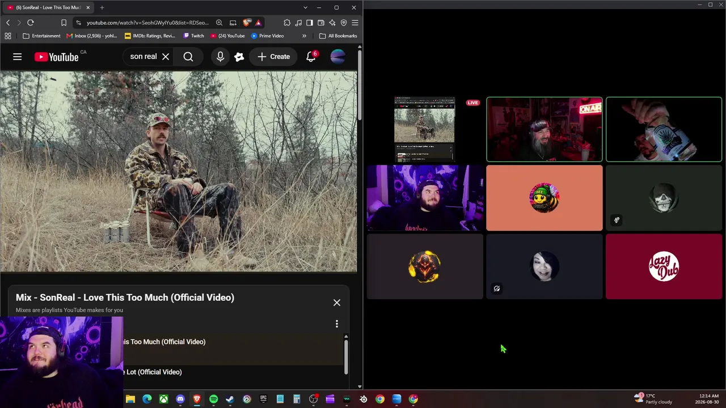Clear the 'son real' search text
This screenshot has width=726, height=408.
(x=166, y=57)
